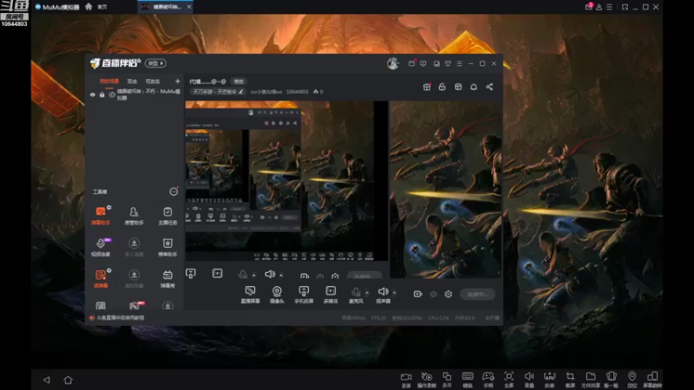
Task: Click the start streaming button at bottom right
Action: pyautogui.click(x=478, y=294)
